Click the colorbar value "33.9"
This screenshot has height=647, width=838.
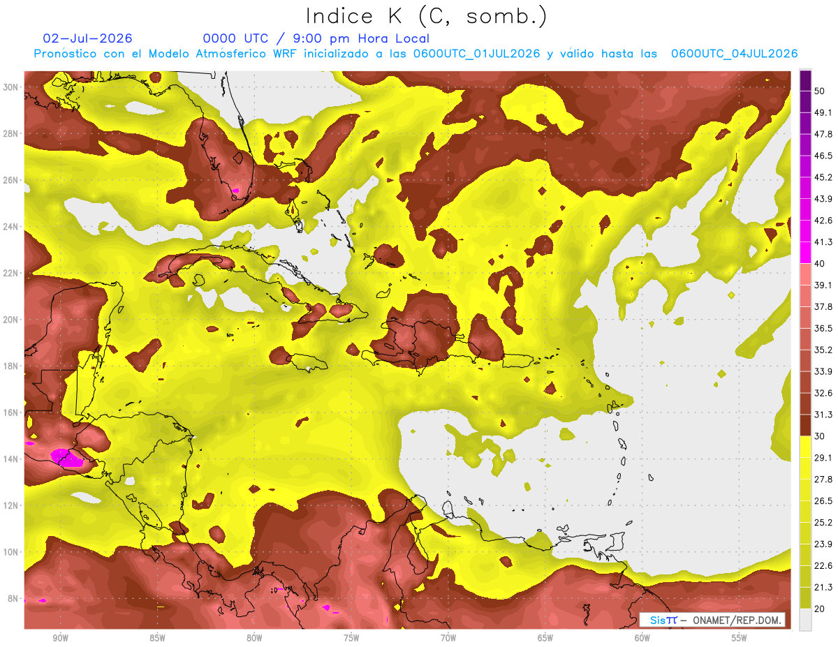[x=823, y=371]
